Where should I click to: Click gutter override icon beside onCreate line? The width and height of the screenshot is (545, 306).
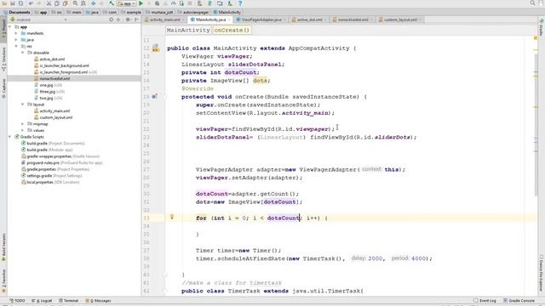point(154,96)
